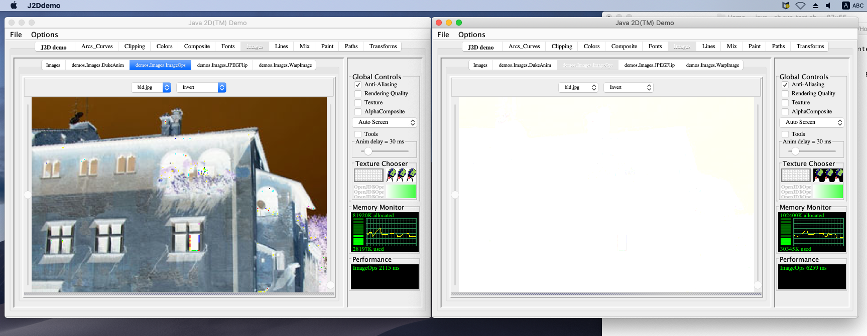867x336 pixels.
Task: Select the OpenJDK text texture in right window
Action: (796, 191)
